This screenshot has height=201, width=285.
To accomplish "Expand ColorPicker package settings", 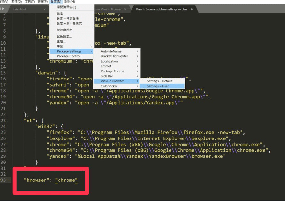I will 117,86.
